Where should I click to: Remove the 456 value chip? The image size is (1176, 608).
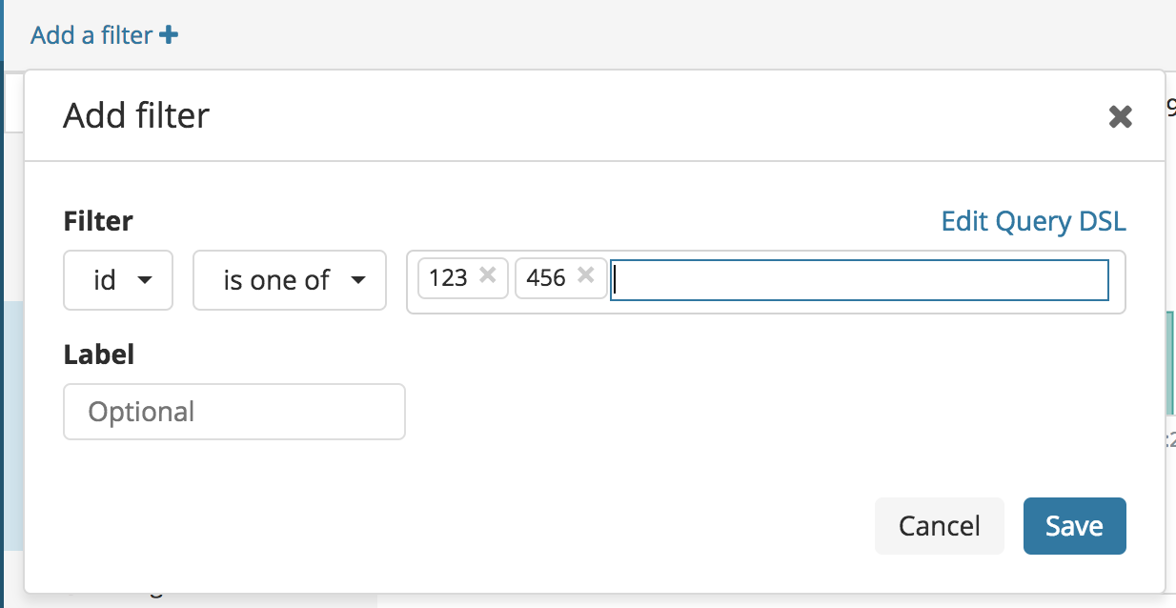(586, 275)
